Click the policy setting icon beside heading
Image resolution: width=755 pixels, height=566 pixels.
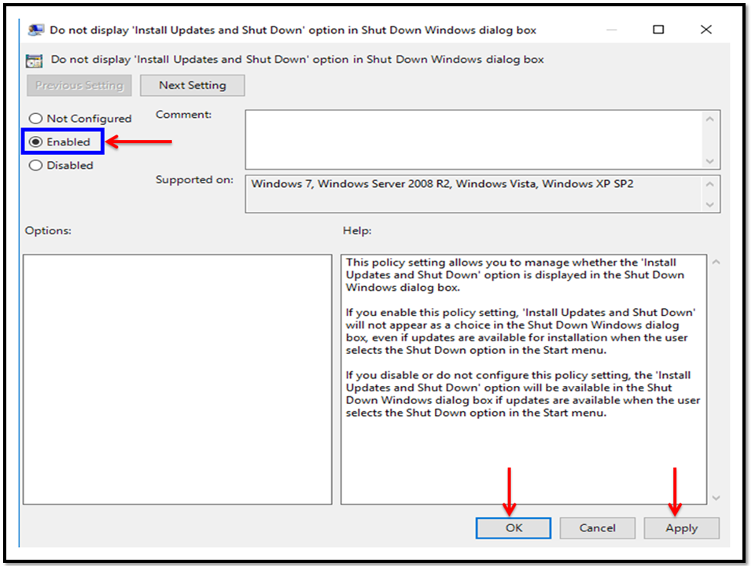point(34,61)
